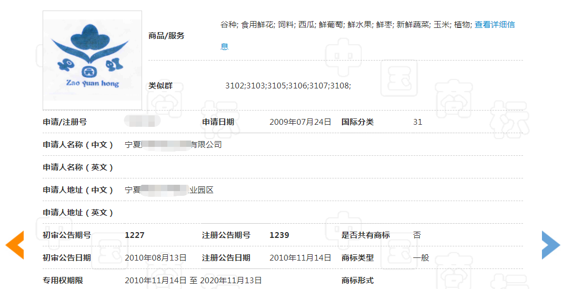Click the applicant address ending in 业园区
This screenshot has height=289, width=563.
pyautogui.click(x=169, y=190)
